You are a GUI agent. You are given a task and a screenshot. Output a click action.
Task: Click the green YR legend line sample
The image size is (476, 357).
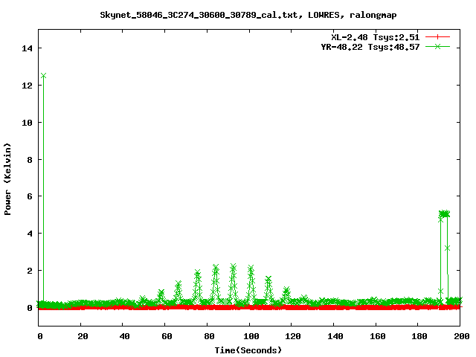437,46
